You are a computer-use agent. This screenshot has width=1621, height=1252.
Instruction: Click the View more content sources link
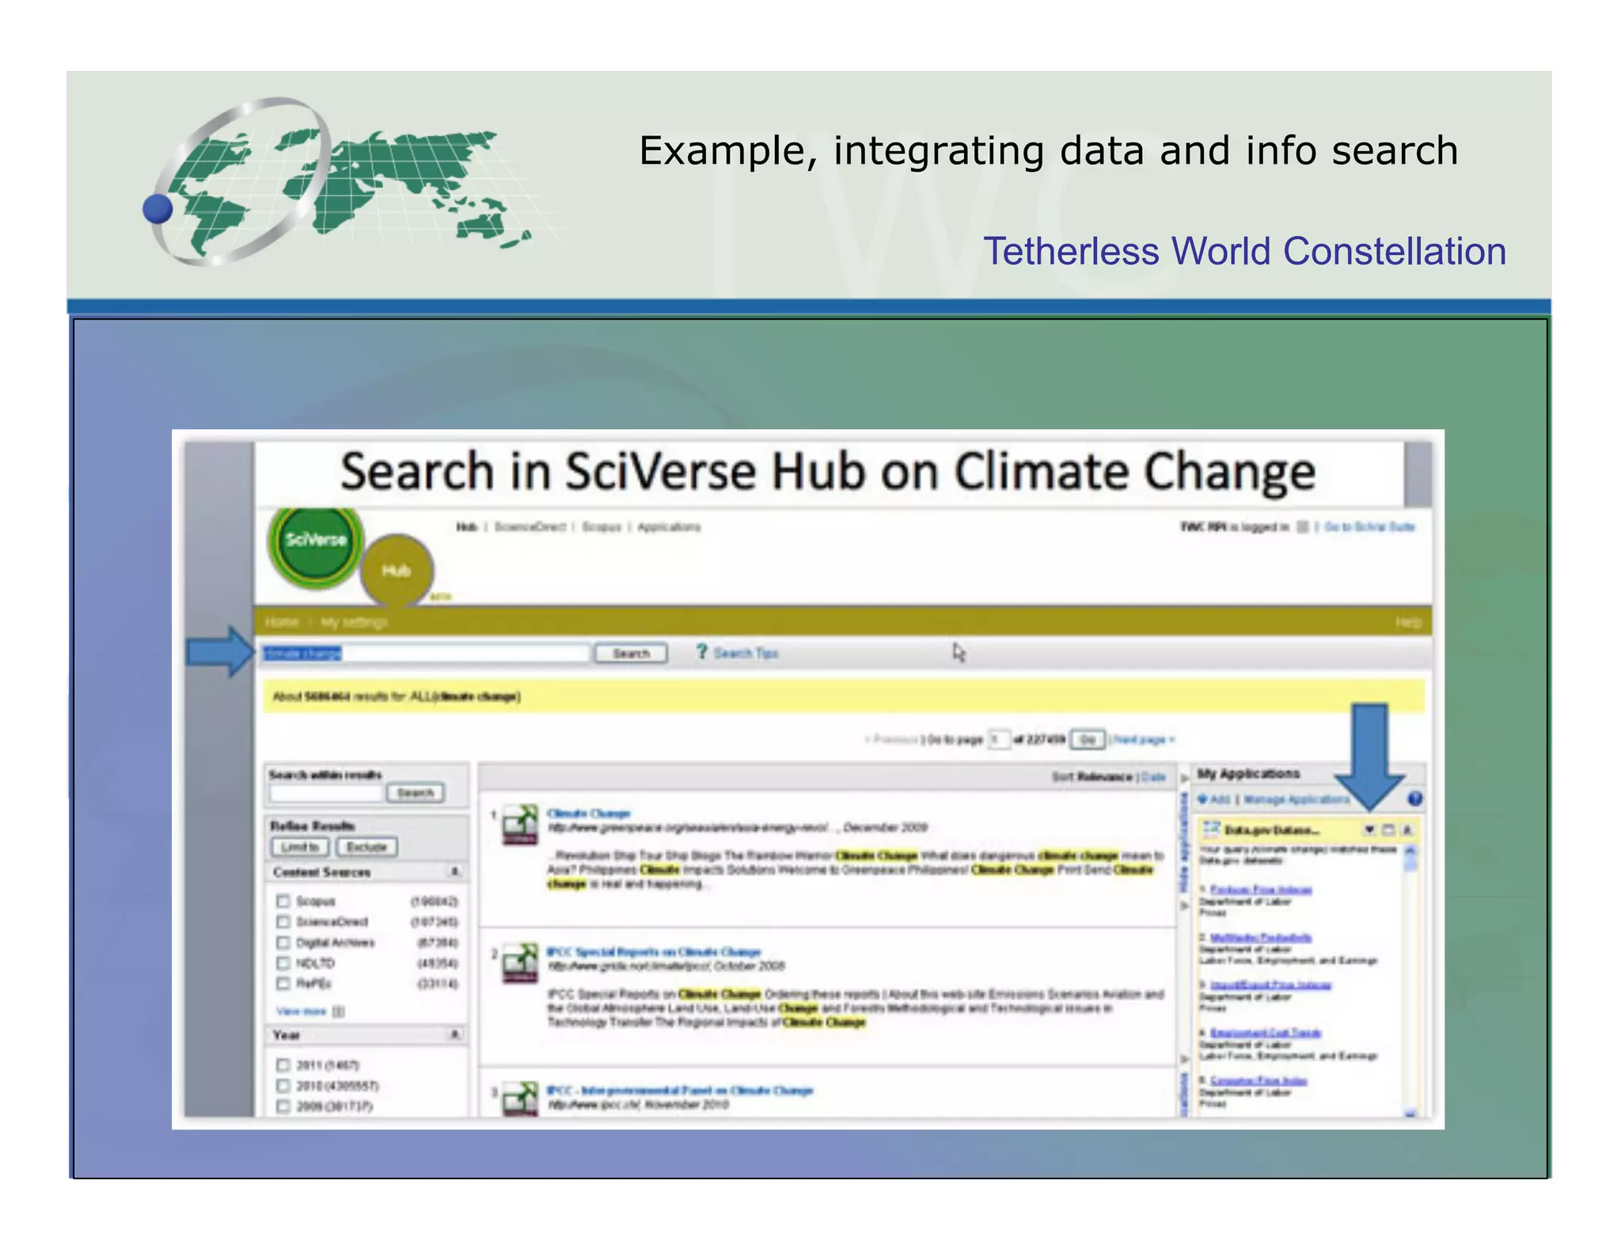tap(301, 1011)
